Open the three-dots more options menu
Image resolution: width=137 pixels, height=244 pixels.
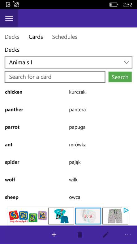pos(128,235)
